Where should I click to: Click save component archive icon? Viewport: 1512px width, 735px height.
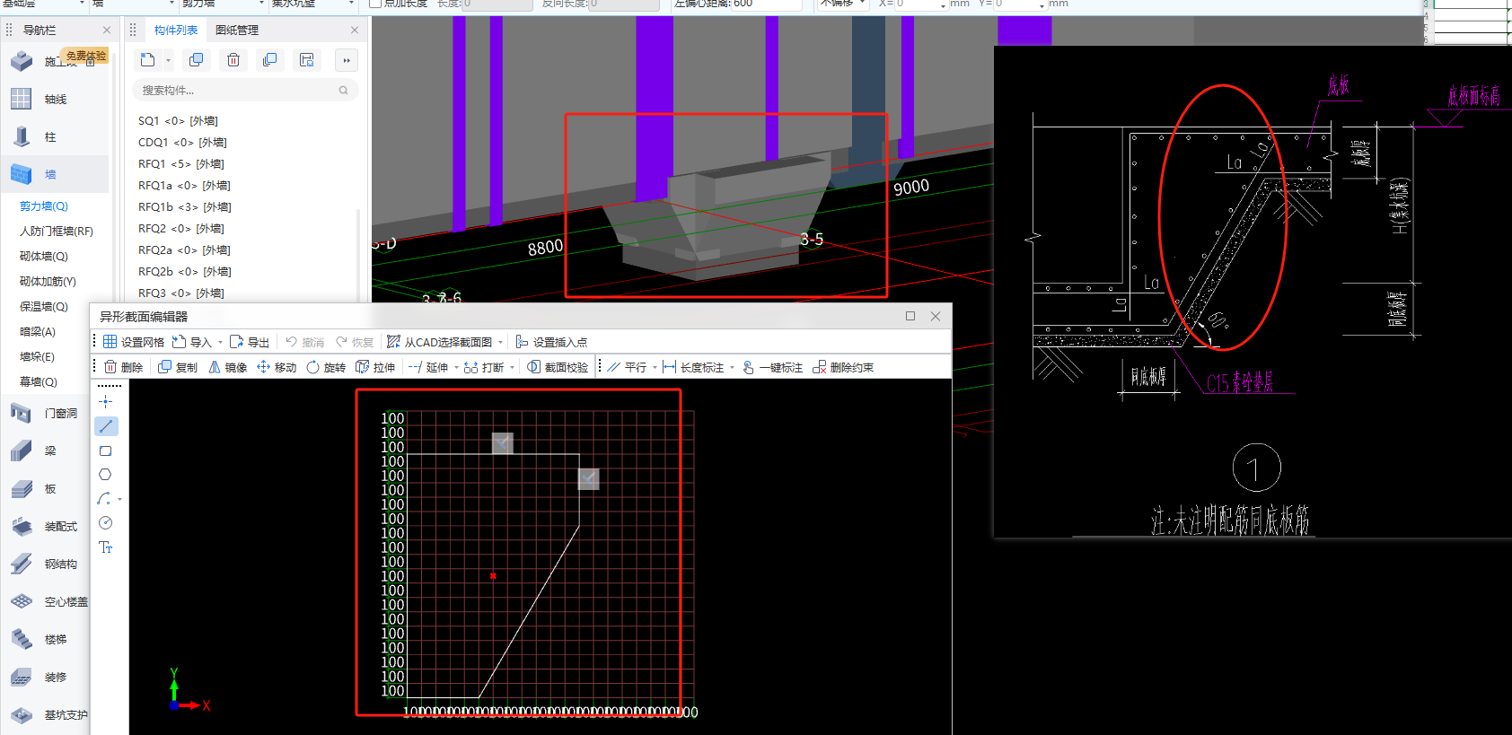click(306, 60)
